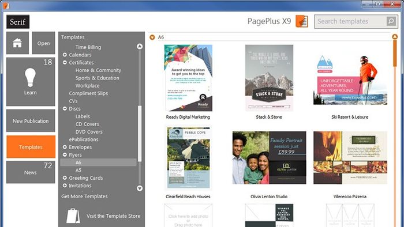Click Get More Templates link
Image resolution: width=404 pixels, height=227 pixels.
84,196
